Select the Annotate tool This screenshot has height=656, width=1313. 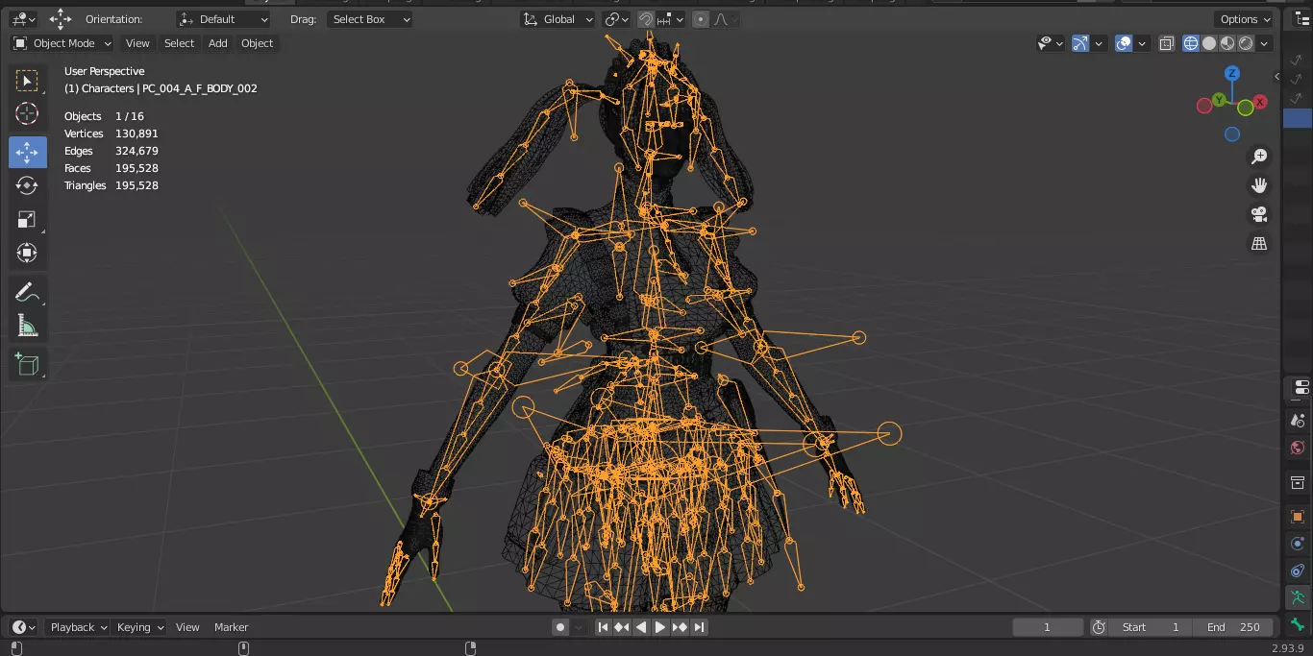click(27, 292)
